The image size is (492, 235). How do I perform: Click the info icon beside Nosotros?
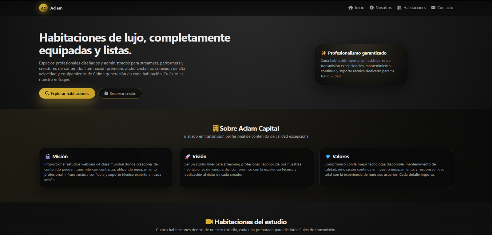pyautogui.click(x=371, y=8)
